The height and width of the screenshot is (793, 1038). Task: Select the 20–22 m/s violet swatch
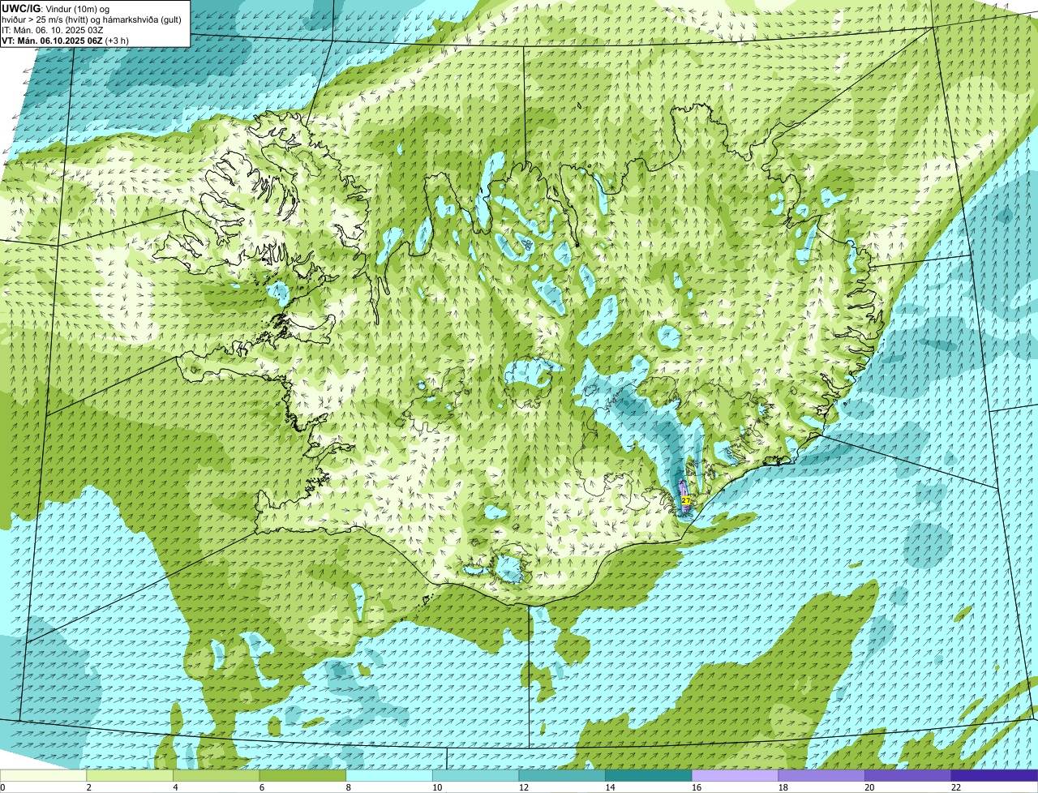(x=908, y=775)
